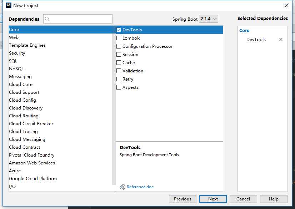The width and height of the screenshot is (295, 209).
Task: Enable the Cache dependency
Action: click(x=119, y=62)
